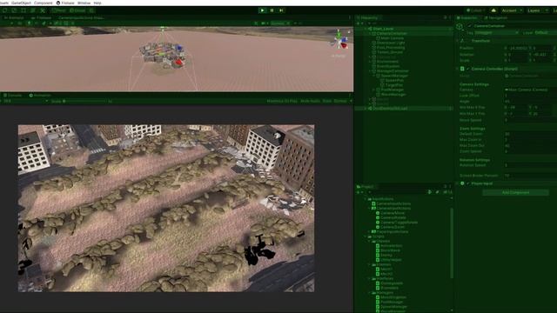
Task: Open the Account dropdown
Action: tap(512, 10)
